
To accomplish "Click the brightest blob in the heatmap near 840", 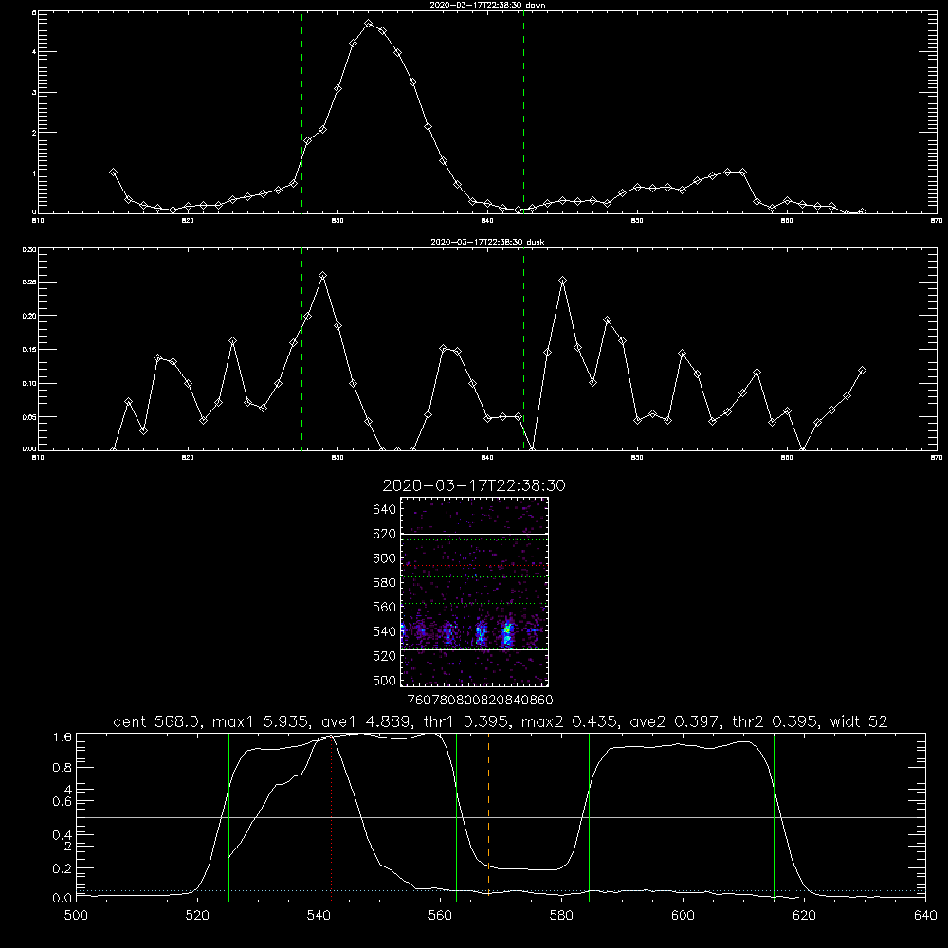I will (x=508, y=633).
